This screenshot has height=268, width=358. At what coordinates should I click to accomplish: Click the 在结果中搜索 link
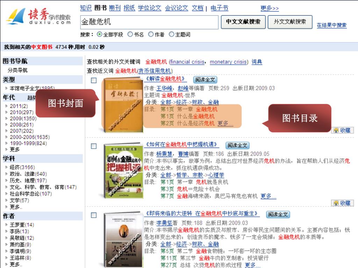(x=331, y=25)
